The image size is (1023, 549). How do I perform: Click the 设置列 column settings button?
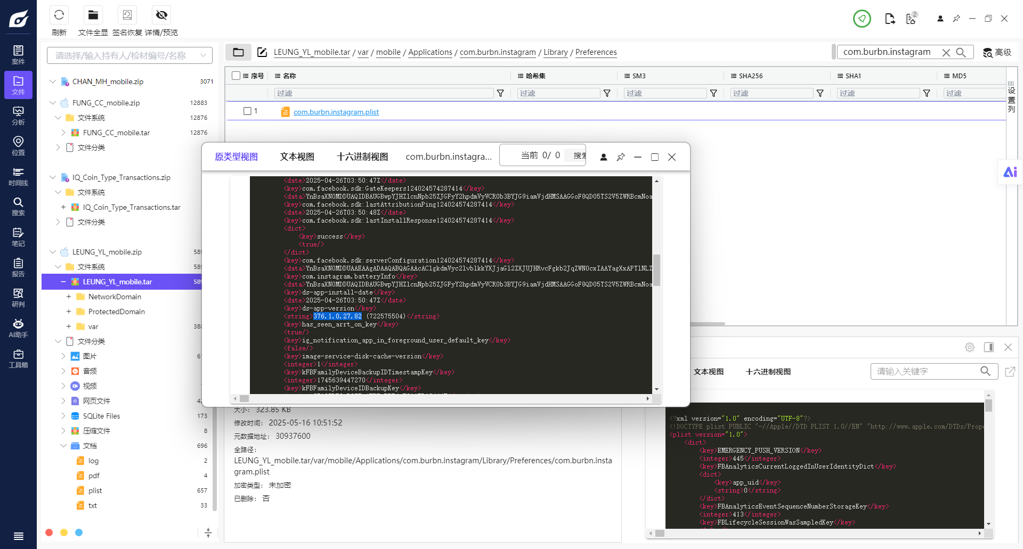[1011, 97]
